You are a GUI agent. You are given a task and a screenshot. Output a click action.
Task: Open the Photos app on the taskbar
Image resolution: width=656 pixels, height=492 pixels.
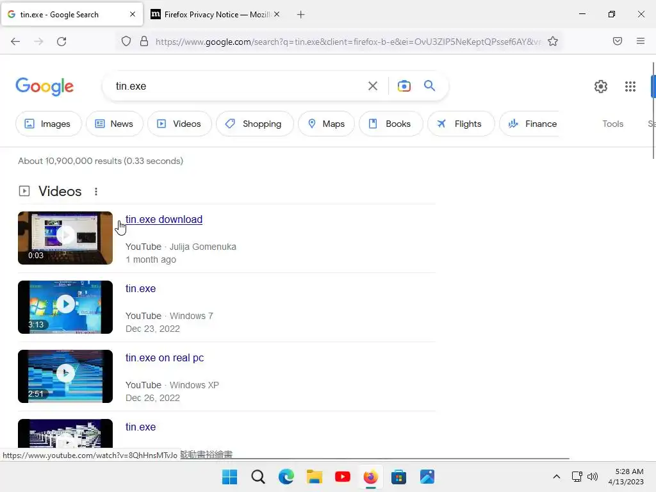coord(427,477)
